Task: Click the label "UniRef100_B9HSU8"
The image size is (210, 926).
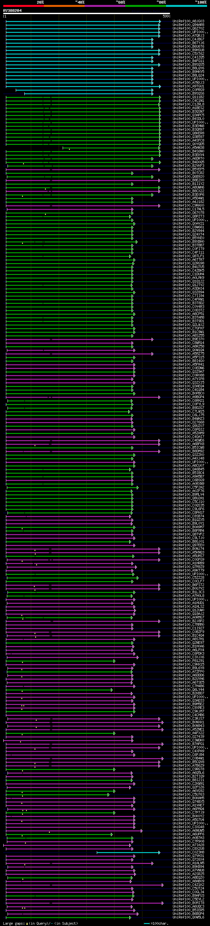Action: tap(188, 50)
